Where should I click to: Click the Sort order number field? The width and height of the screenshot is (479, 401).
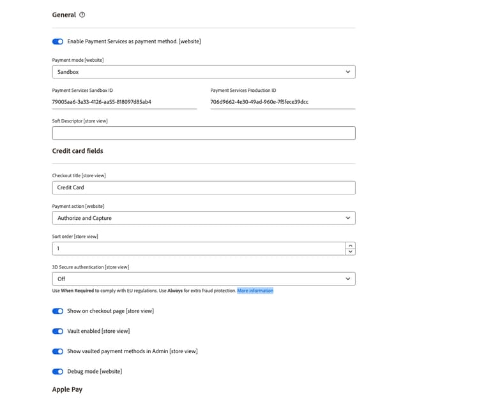[198, 248]
